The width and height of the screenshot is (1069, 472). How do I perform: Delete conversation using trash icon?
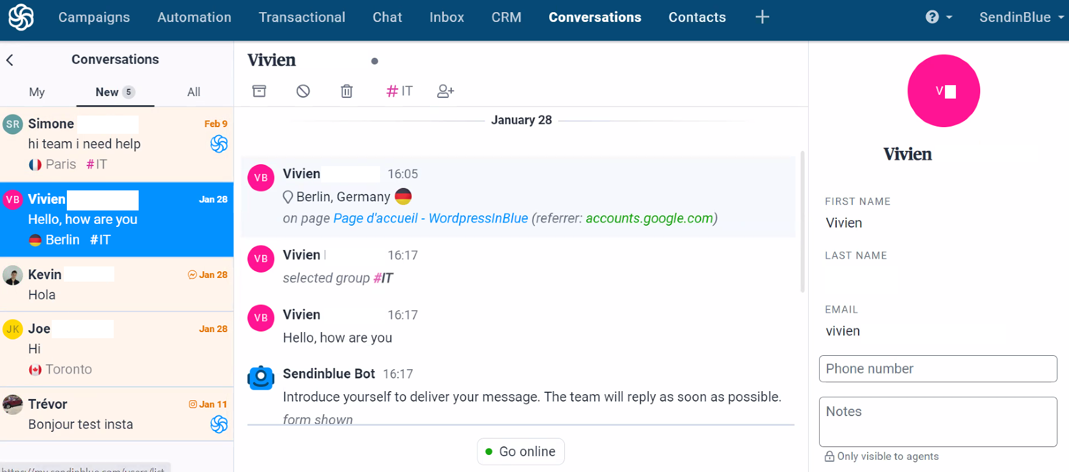pos(347,91)
